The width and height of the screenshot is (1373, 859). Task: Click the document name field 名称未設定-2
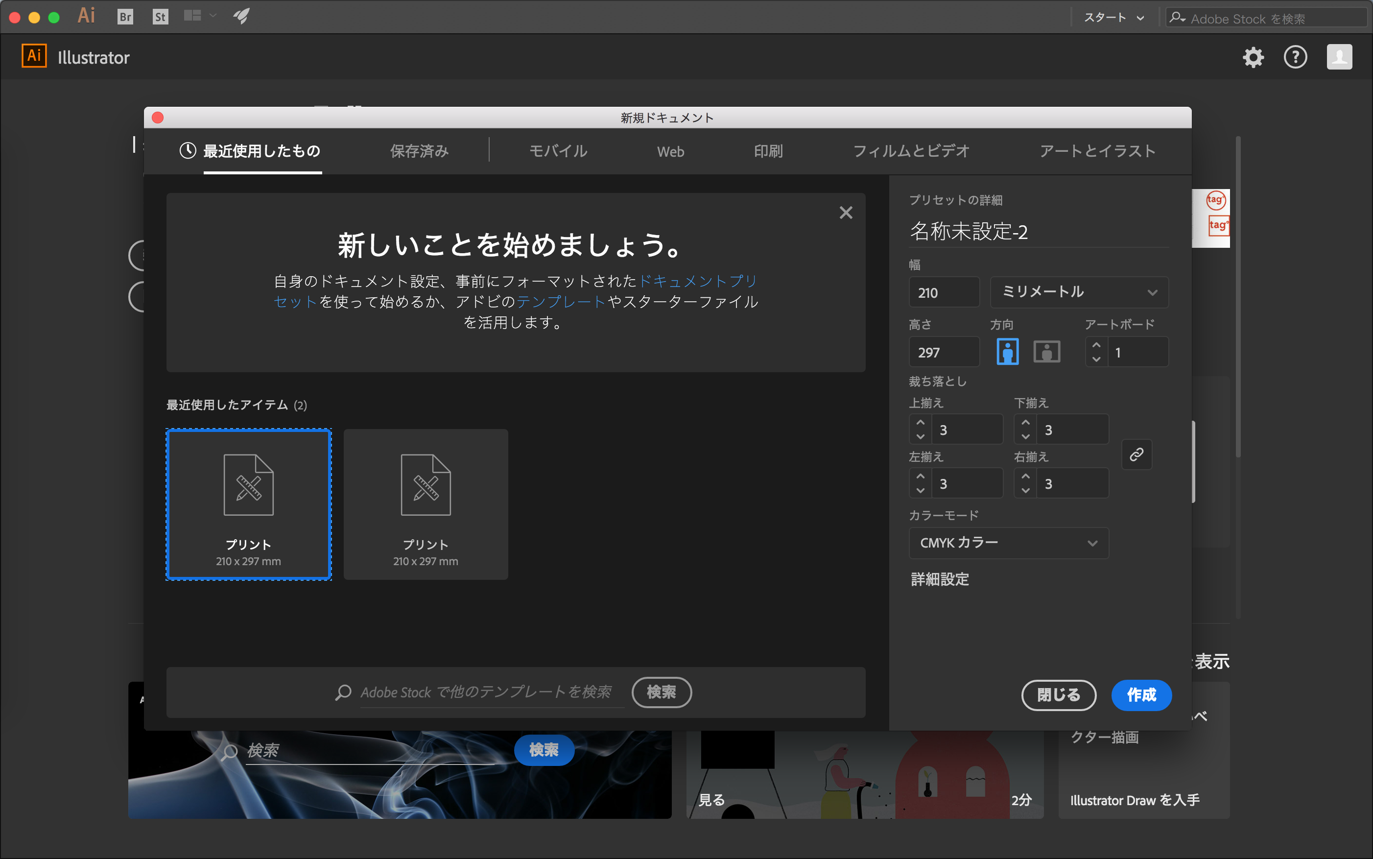pyautogui.click(x=1039, y=232)
